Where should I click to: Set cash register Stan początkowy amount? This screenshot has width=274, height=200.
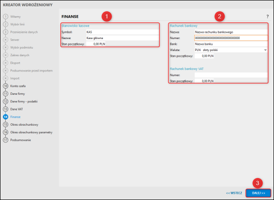(96, 44)
